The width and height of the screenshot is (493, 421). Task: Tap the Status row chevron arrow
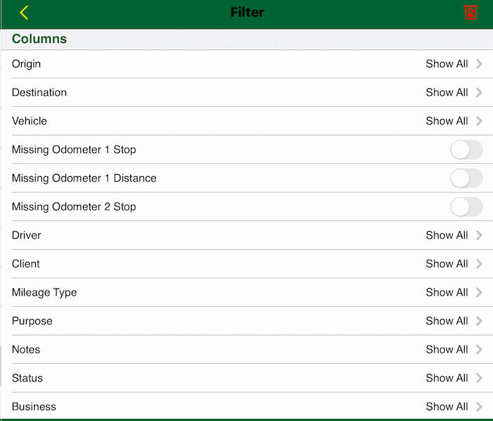tap(479, 378)
